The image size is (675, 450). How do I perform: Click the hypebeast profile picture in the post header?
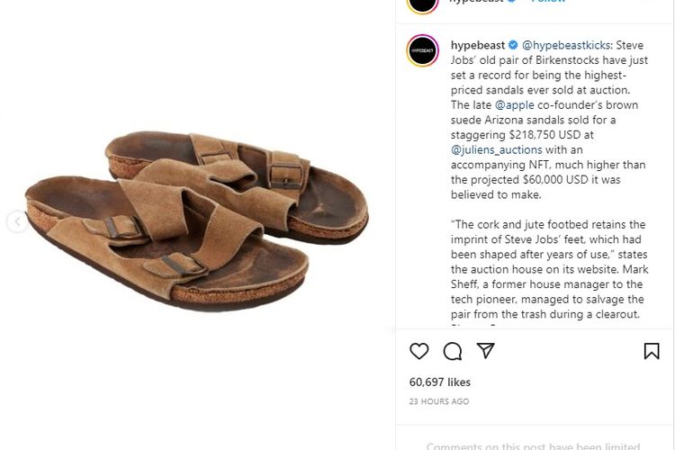(x=423, y=3)
